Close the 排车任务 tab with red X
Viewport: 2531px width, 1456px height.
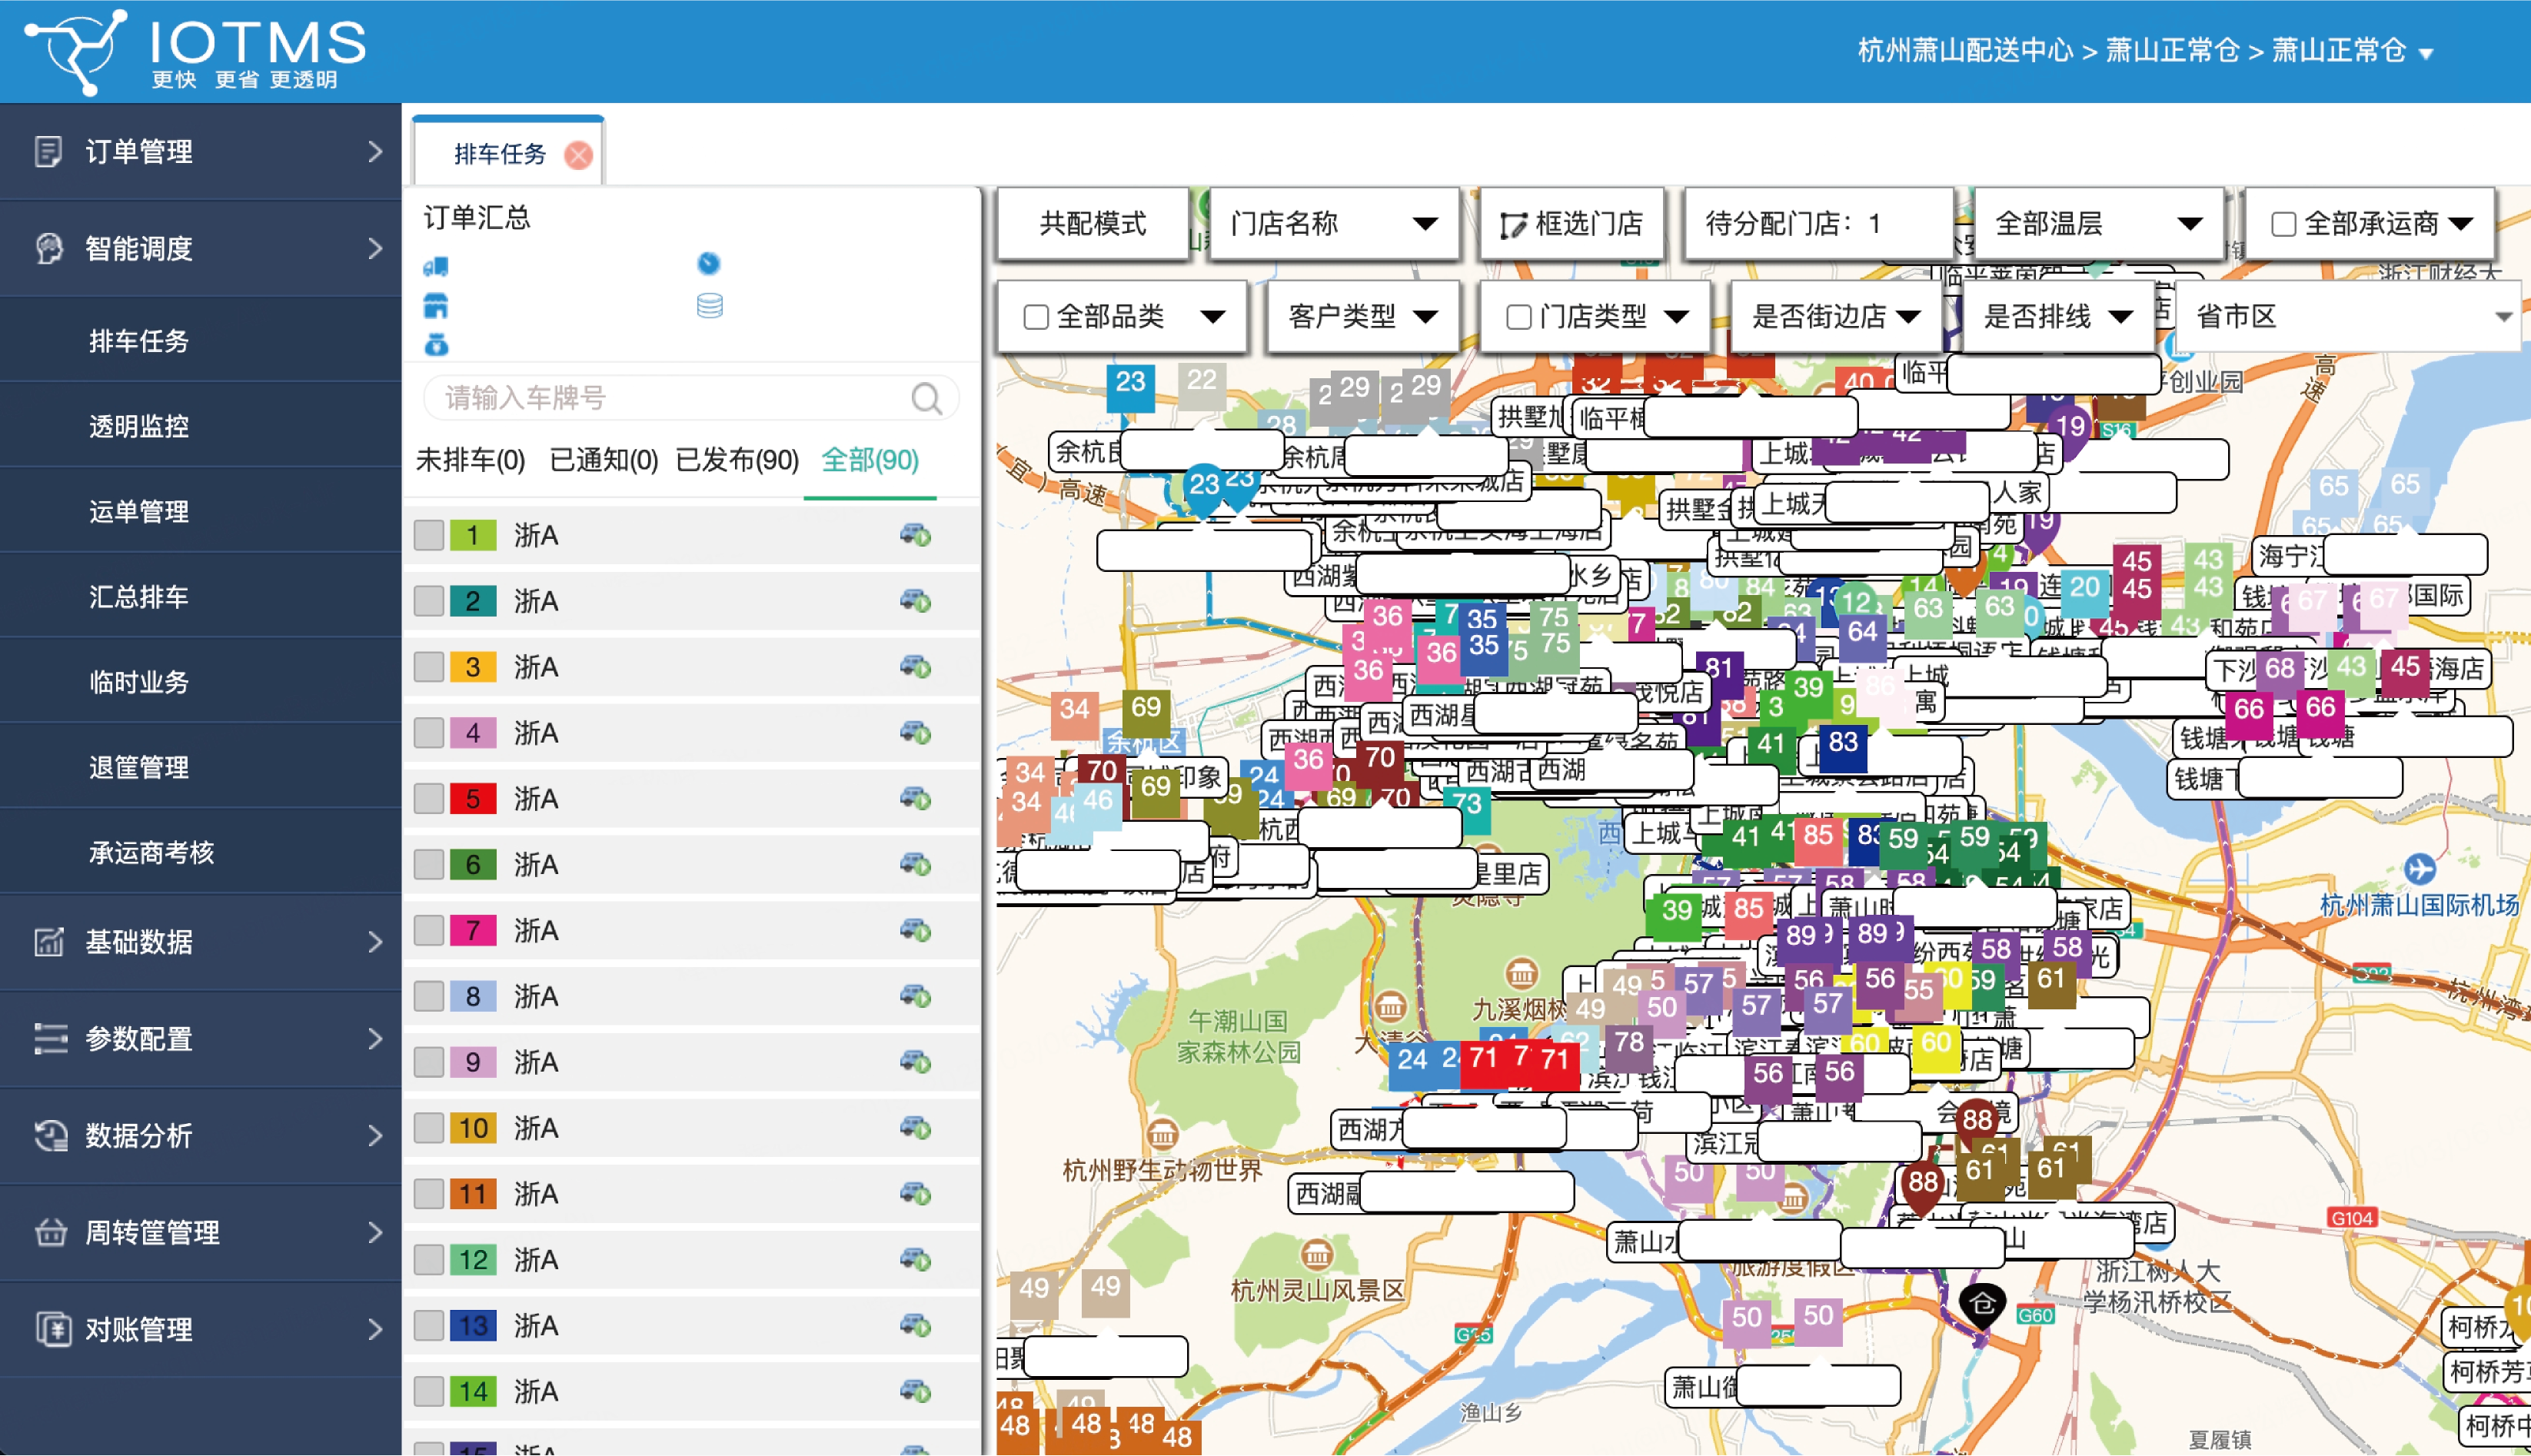[x=578, y=155]
